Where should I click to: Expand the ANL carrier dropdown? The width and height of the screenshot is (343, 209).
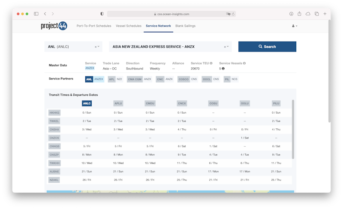99,47
